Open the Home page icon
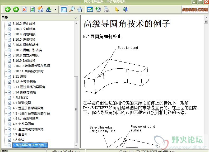 [x=40, y=9]
